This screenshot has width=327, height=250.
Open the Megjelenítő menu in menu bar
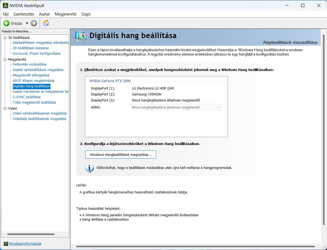pos(66,14)
